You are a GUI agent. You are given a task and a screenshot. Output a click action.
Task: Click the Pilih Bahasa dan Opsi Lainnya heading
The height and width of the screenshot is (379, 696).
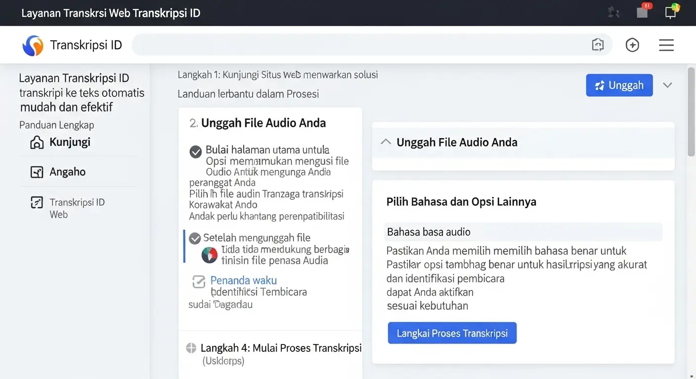click(x=461, y=202)
